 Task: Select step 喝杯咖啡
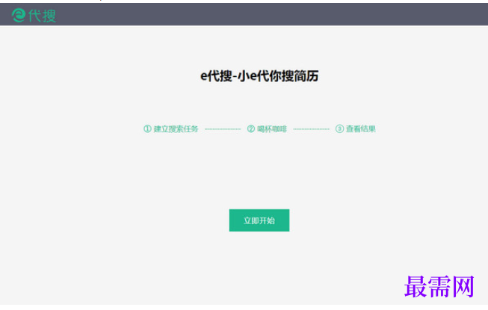(x=267, y=128)
